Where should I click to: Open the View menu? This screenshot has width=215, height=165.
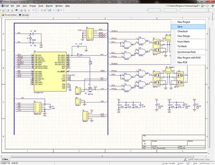[24, 6]
